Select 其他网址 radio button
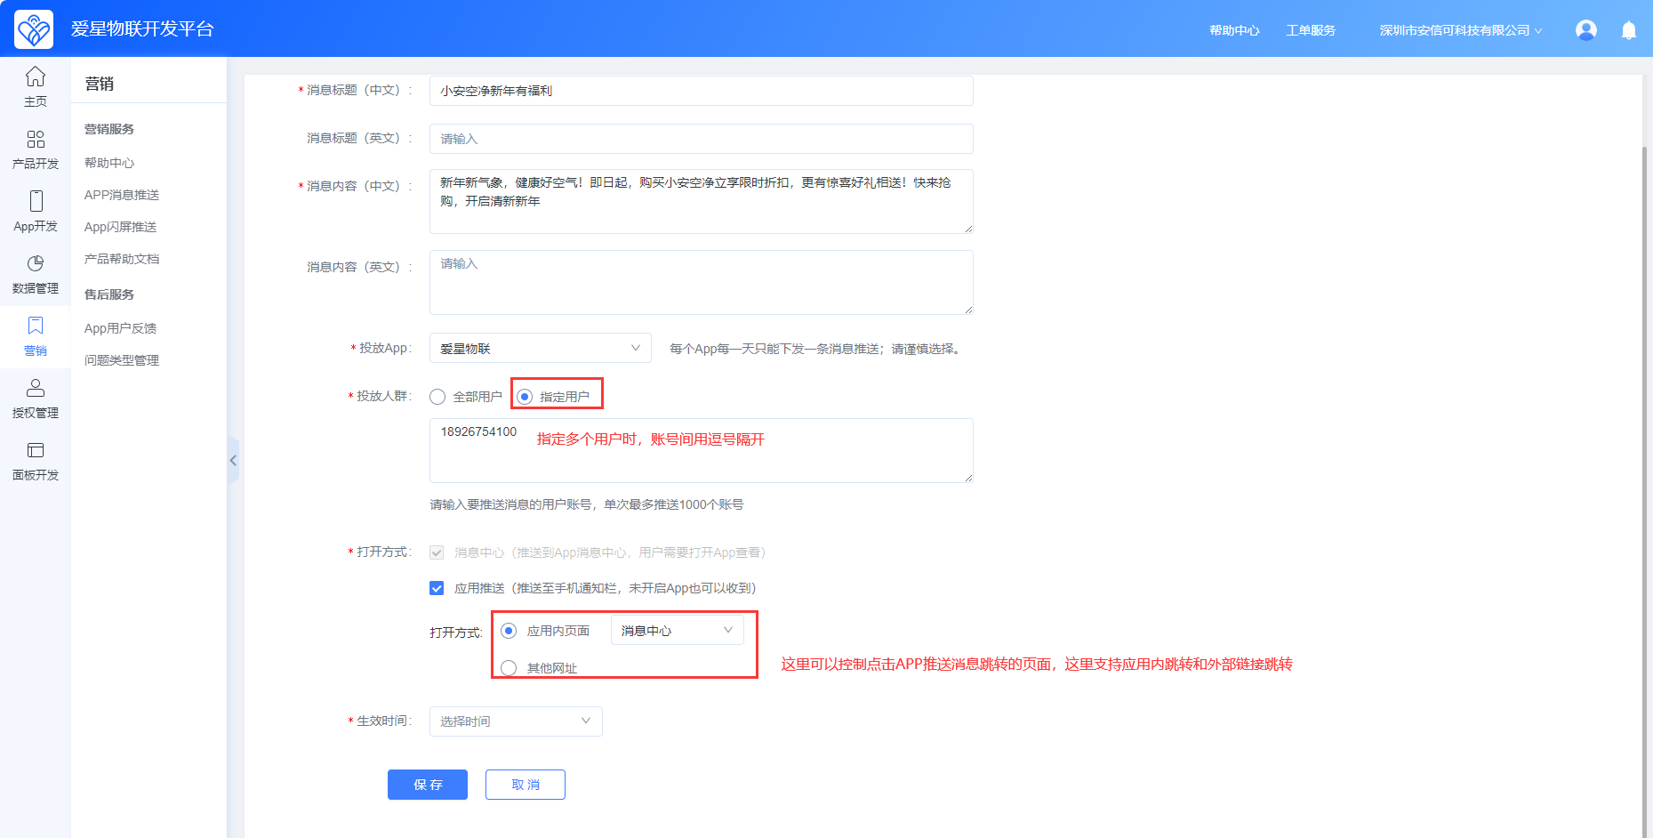 pos(509,668)
